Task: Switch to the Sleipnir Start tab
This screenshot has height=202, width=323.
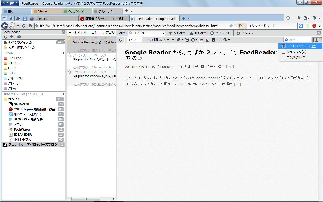Action: pyautogui.click(x=54, y=18)
